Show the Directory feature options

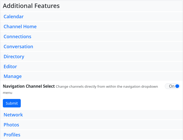coord(14,57)
